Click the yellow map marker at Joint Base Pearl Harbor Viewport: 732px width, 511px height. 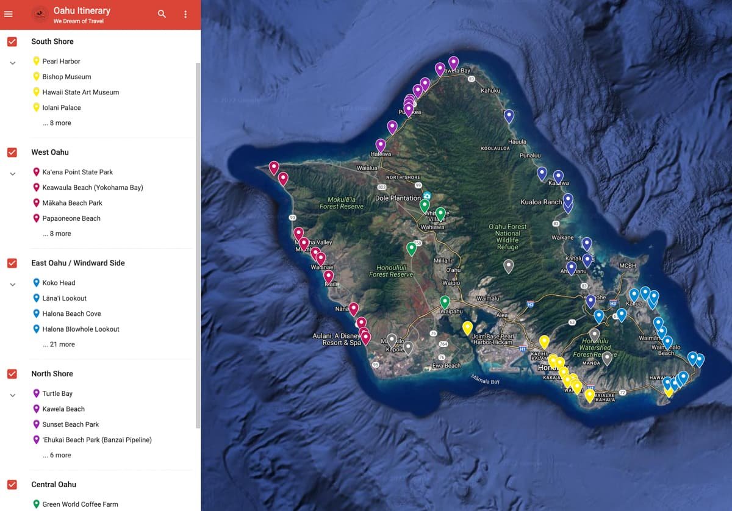(467, 328)
